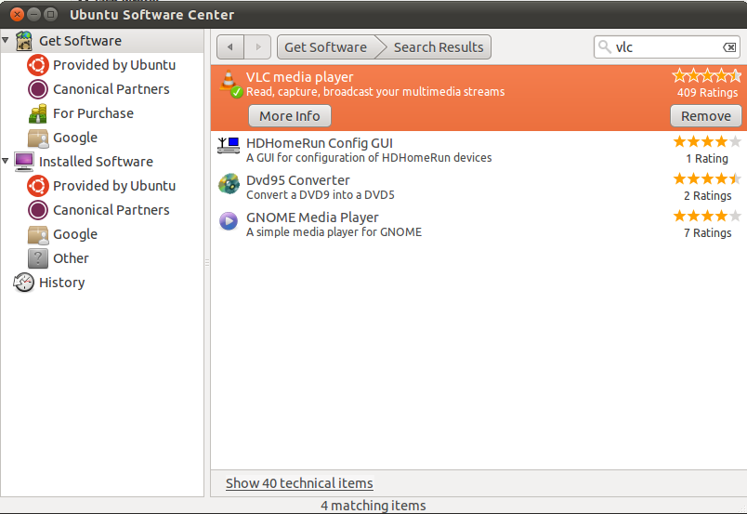The height and width of the screenshot is (514, 747).
Task: Click the Get Software breadcrumb
Action: click(325, 47)
